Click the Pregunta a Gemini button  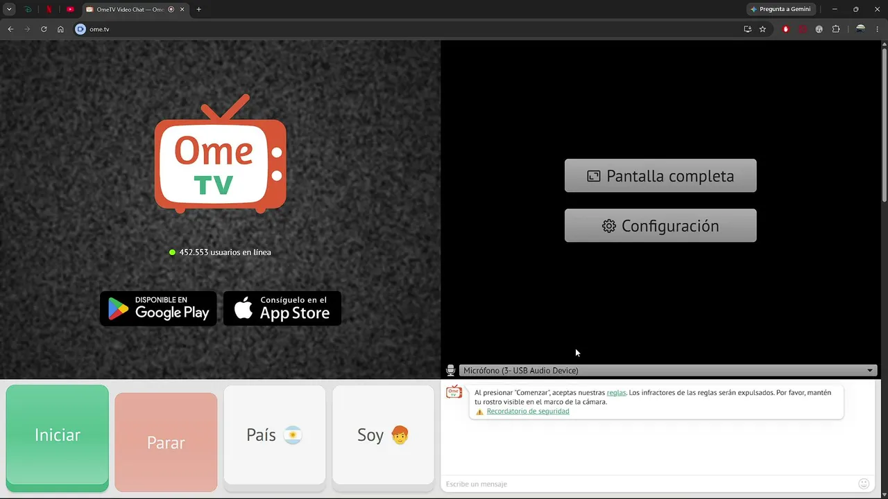780,10
